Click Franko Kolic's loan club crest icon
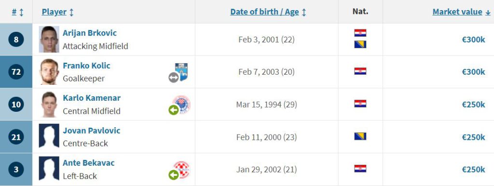This screenshot has height=186, width=494. click(x=181, y=72)
